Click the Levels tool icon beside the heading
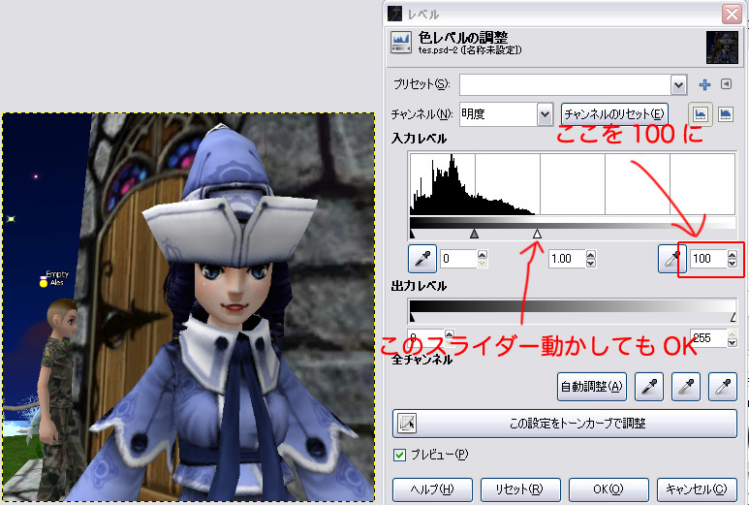Screen dimensions: 749x505 coord(401,42)
